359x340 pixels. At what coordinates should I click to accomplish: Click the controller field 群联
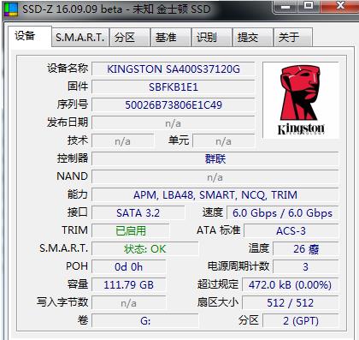click(215, 159)
